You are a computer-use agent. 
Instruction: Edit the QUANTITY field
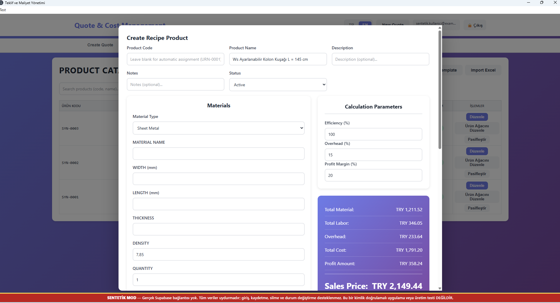pyautogui.click(x=219, y=280)
